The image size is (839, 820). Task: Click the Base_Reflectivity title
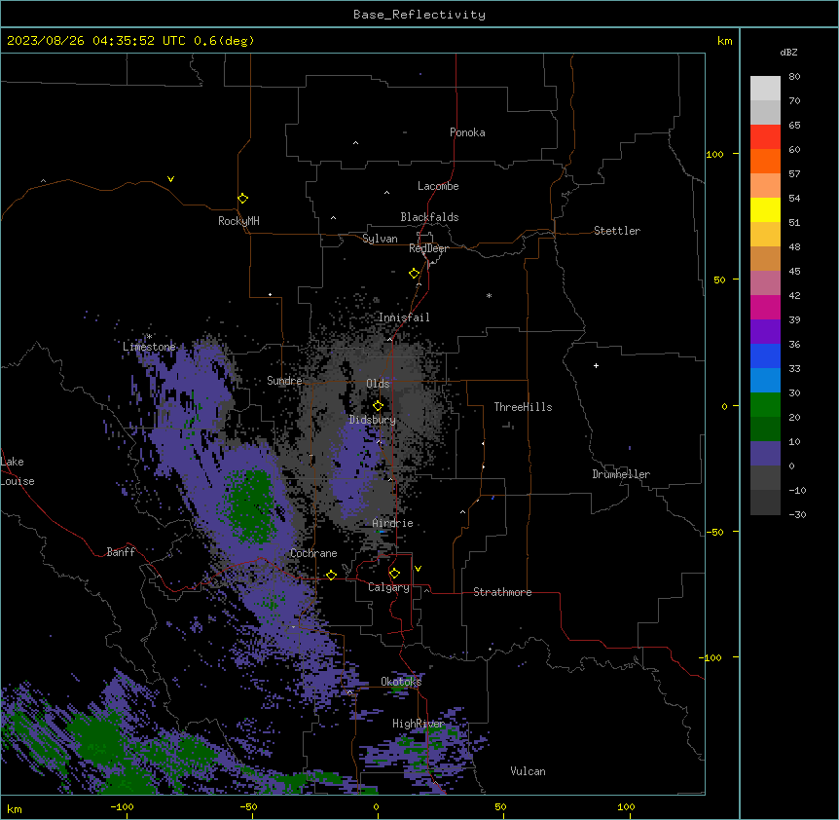tap(419, 15)
